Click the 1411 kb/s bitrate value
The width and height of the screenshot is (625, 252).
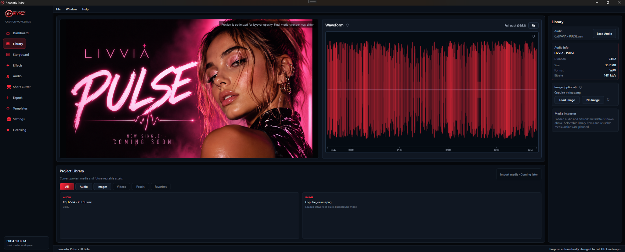tap(610, 75)
